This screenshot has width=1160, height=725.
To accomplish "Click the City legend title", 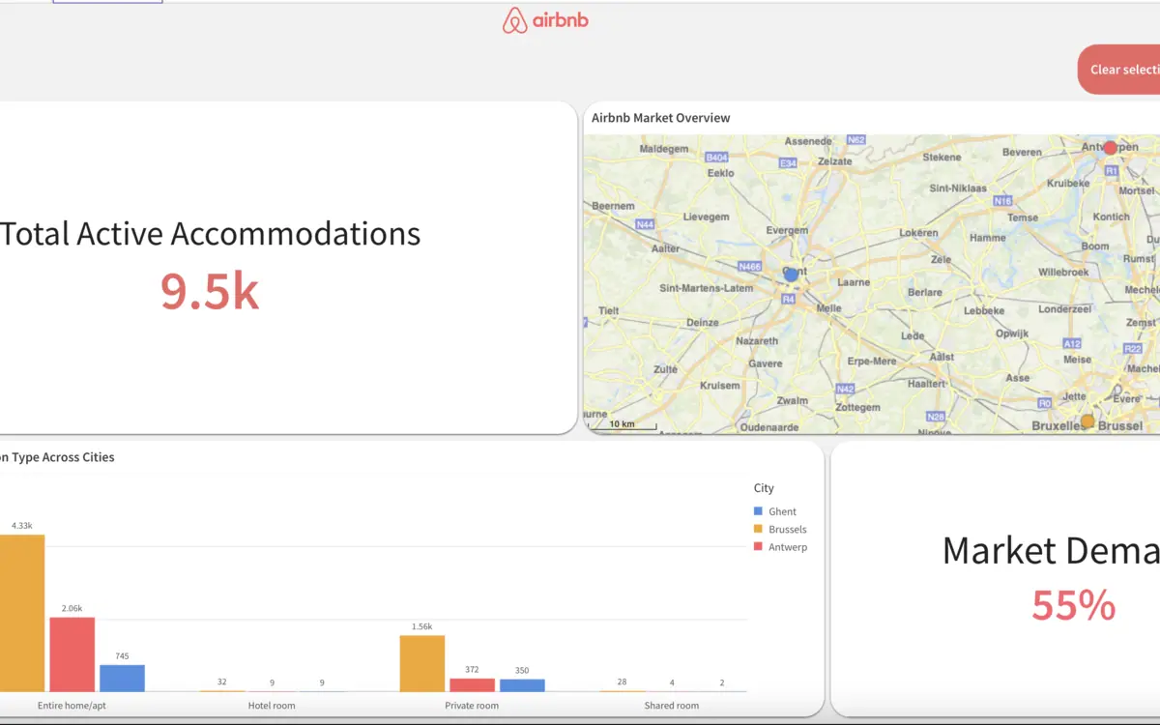I will coord(764,488).
